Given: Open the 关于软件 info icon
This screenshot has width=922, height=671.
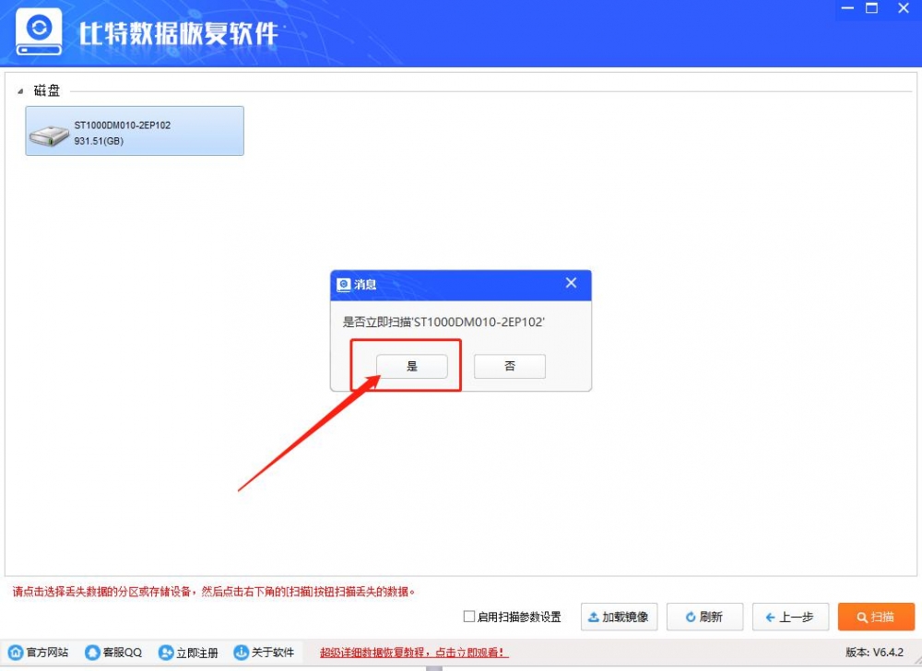Looking at the screenshot, I should [240, 652].
